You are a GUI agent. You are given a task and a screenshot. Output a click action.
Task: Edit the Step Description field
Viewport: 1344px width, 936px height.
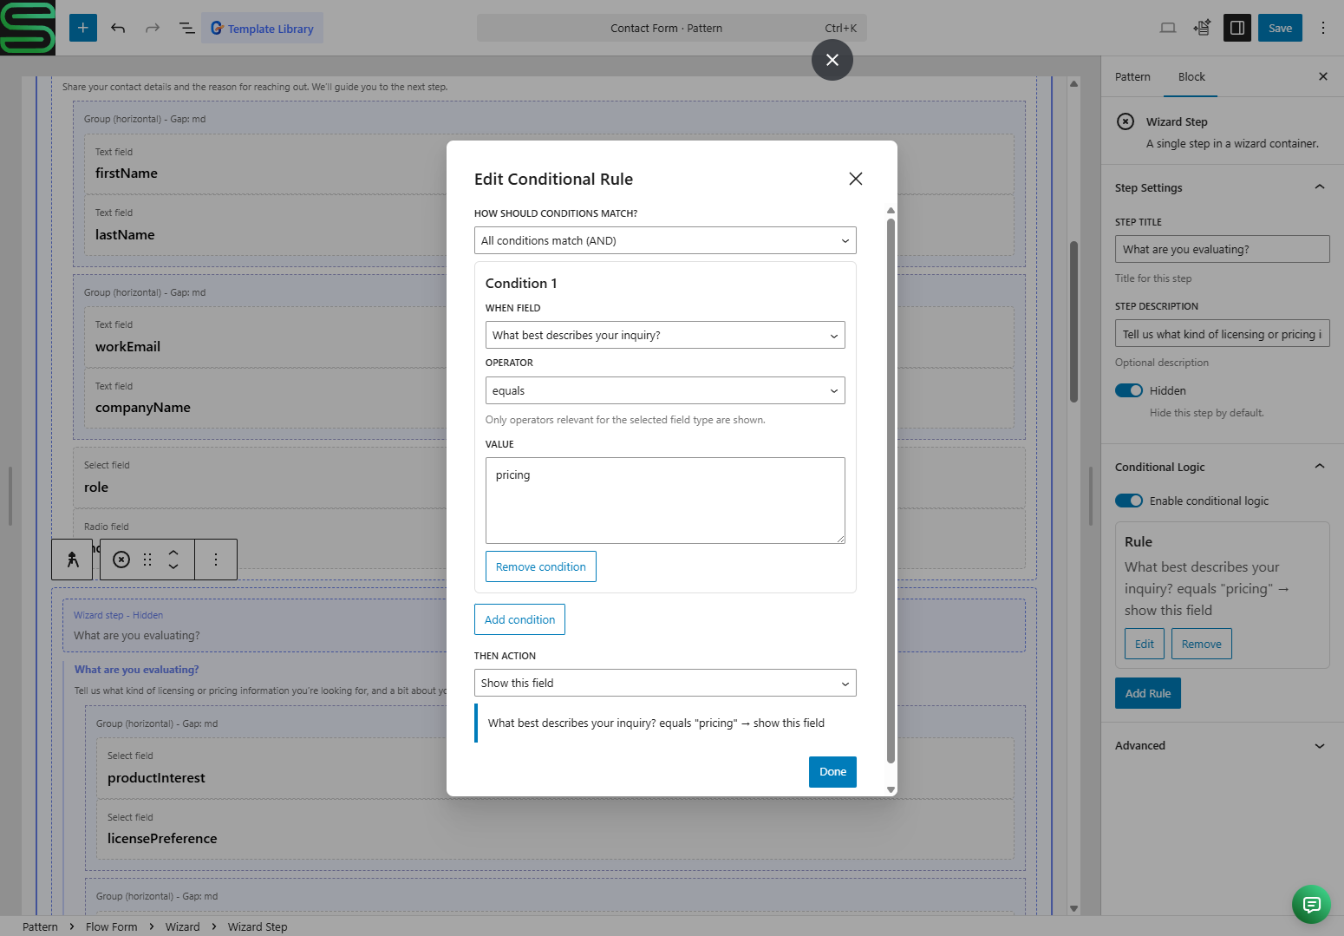[1222, 334]
